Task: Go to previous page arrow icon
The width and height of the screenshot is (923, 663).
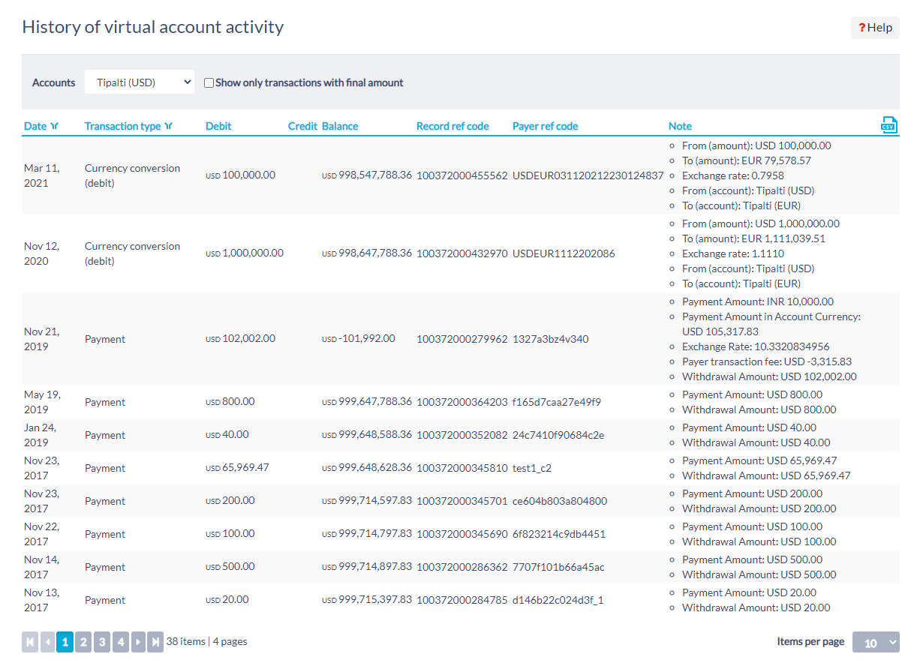Action: [x=47, y=642]
